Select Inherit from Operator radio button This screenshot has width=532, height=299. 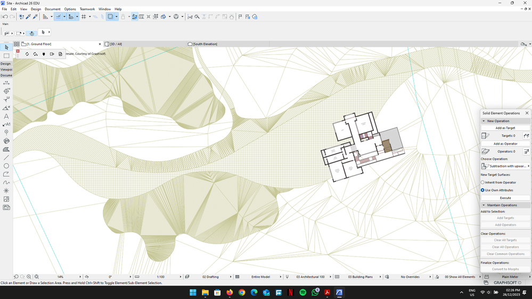[x=483, y=182]
